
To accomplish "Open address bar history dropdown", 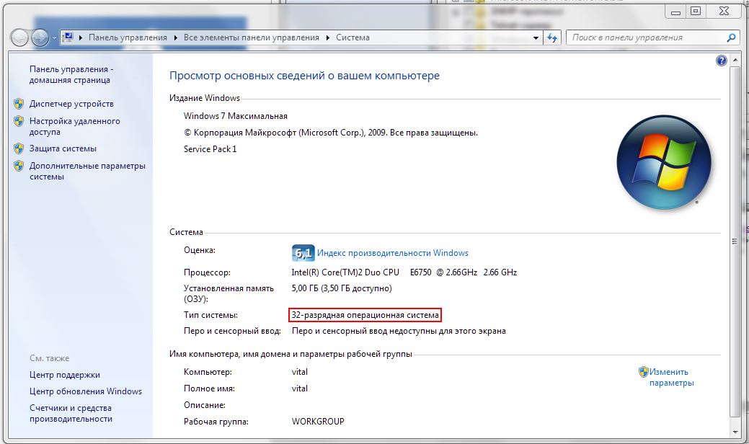I will tap(536, 37).
